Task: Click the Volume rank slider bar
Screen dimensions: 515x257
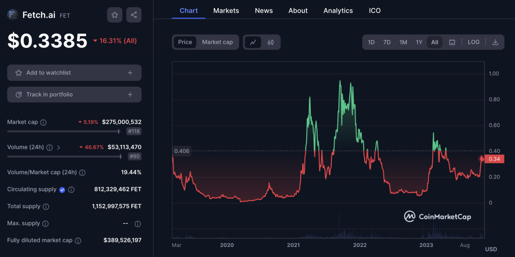Action: [x=65, y=156]
